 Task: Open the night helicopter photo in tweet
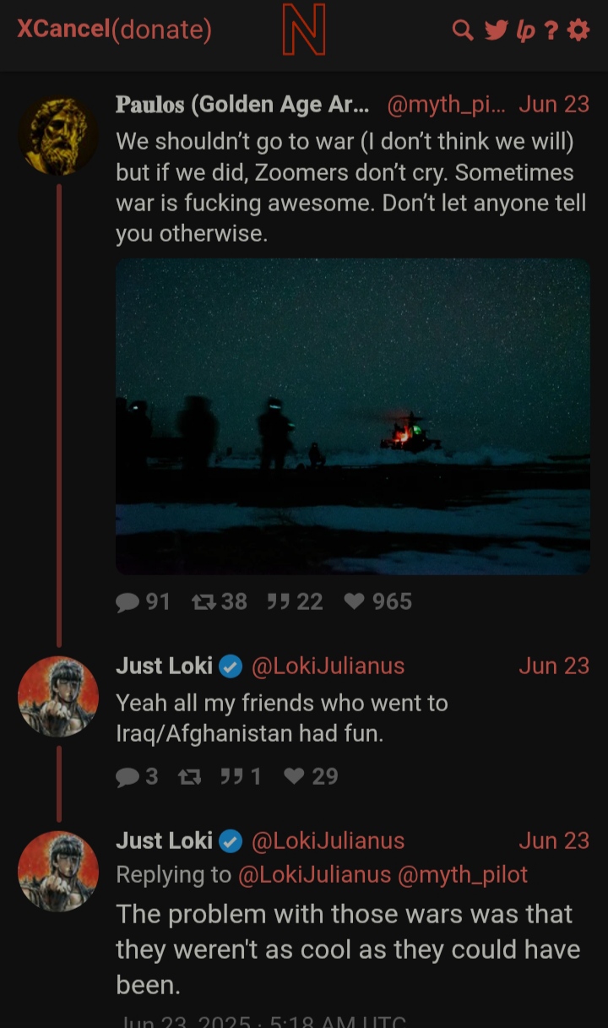point(353,416)
